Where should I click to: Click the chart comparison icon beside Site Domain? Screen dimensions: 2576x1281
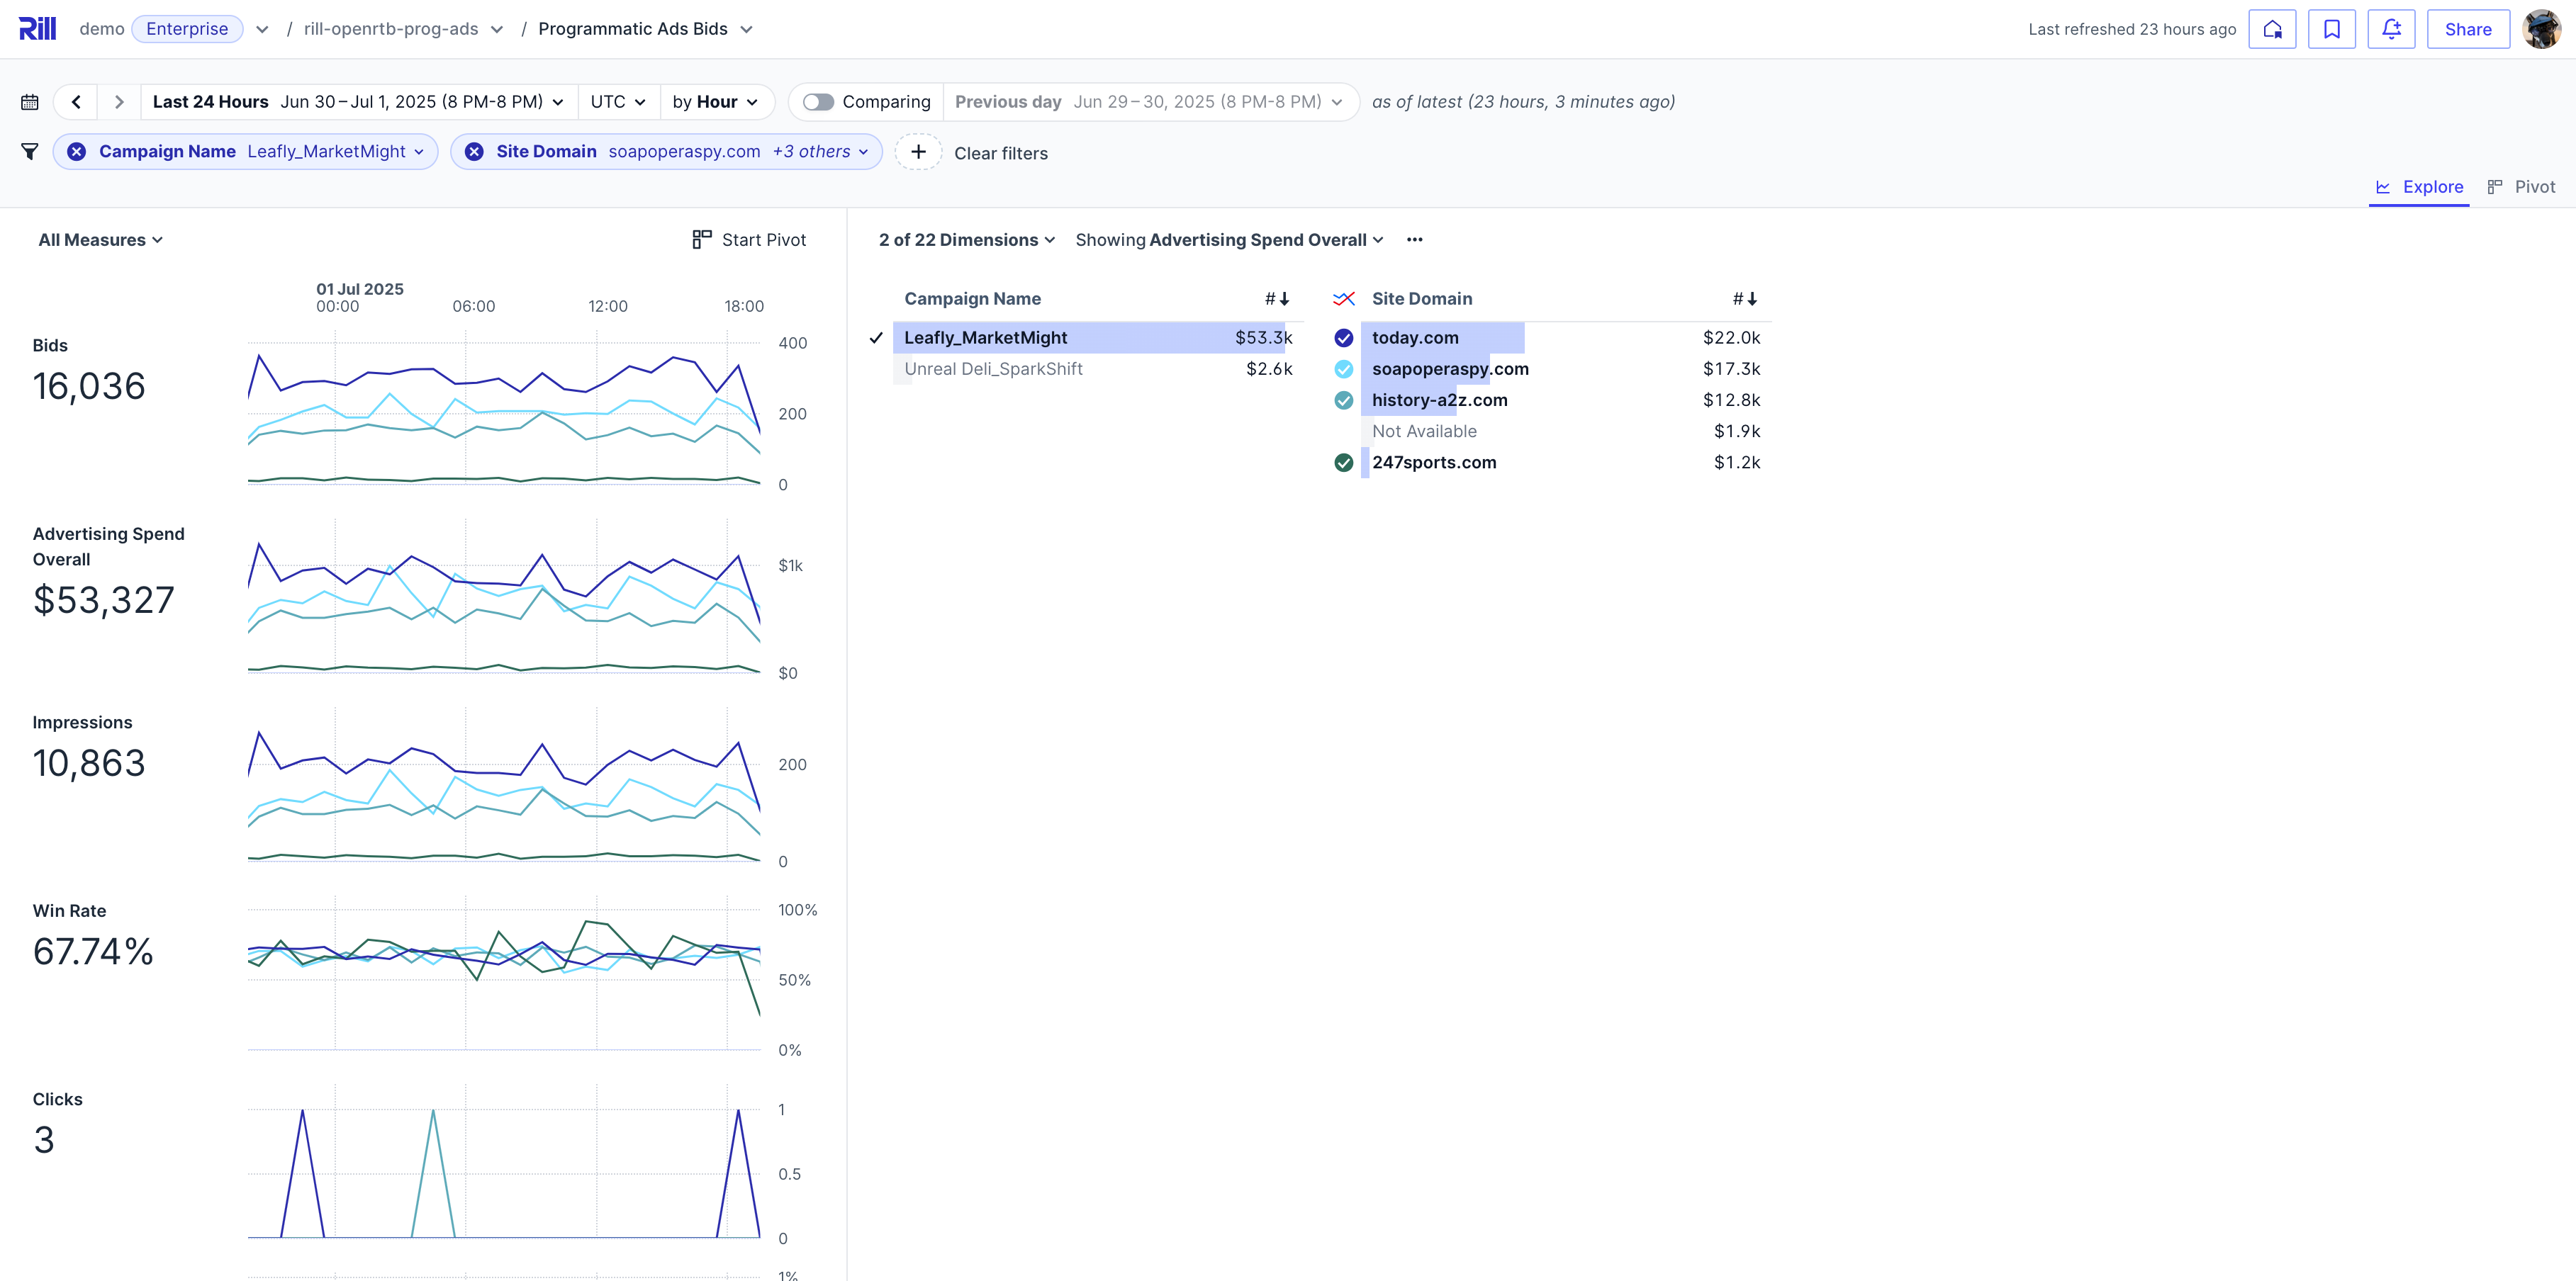pyautogui.click(x=1343, y=298)
